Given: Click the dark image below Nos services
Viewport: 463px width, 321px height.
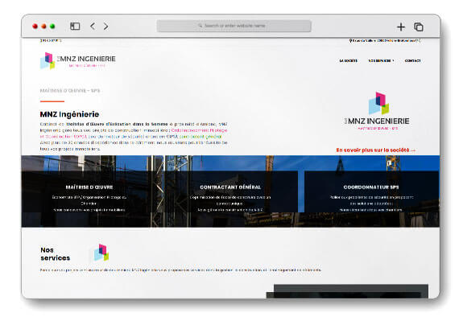Looking at the screenshot, I should (x=347, y=291).
